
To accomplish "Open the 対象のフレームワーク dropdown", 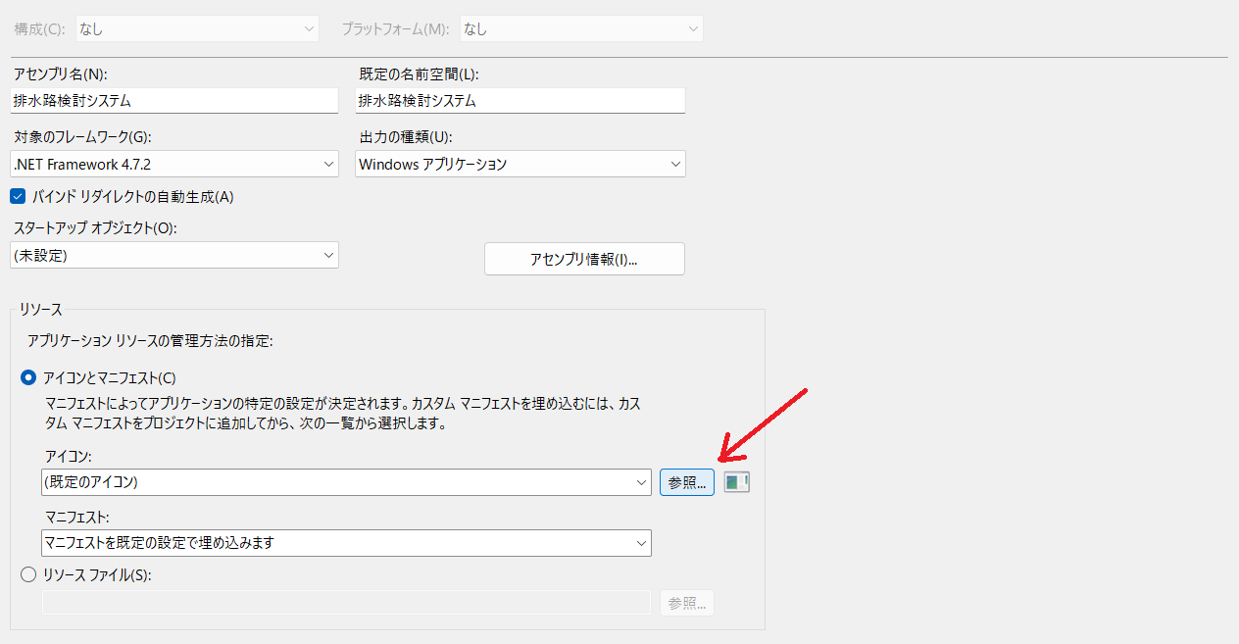I will (x=174, y=165).
